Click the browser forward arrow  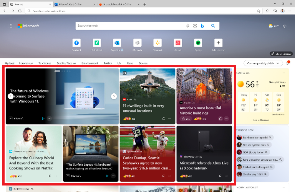click(13, 11)
